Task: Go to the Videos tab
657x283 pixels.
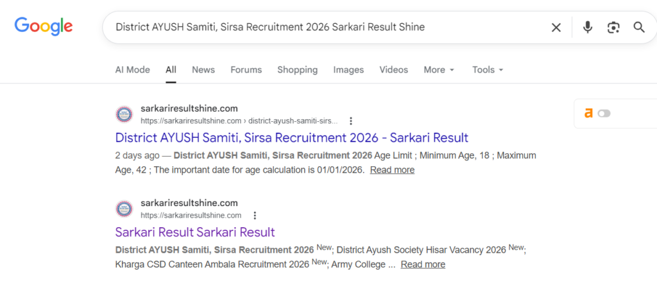Action: [393, 70]
